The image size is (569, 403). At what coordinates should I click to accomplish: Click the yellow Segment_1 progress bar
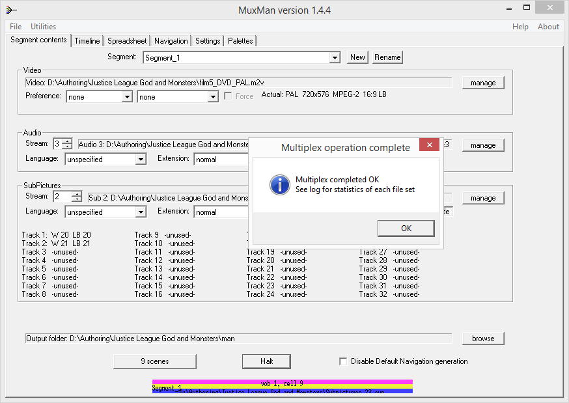[283, 387]
